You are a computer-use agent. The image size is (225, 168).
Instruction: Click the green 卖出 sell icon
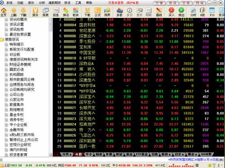point(181,12)
